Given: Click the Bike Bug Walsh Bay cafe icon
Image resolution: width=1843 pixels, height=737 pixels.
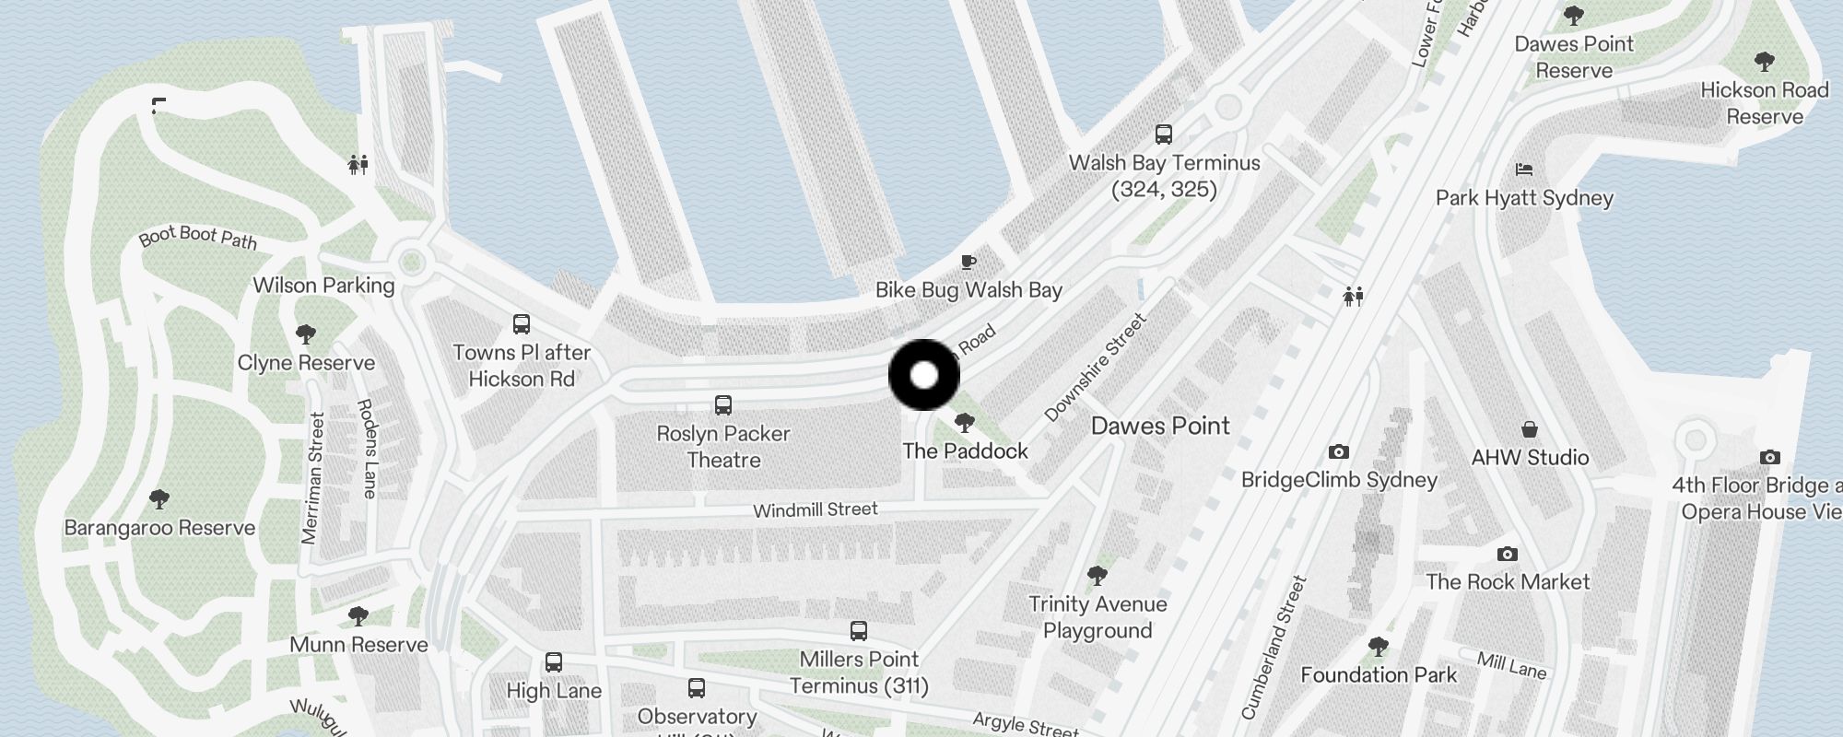Looking at the screenshot, I should tap(968, 263).
